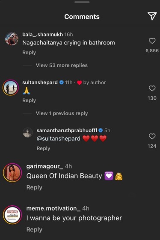Screen dimensions: 160x240
Task: Reply to sultanshepard's comment
Action: pyautogui.click(x=29, y=101)
